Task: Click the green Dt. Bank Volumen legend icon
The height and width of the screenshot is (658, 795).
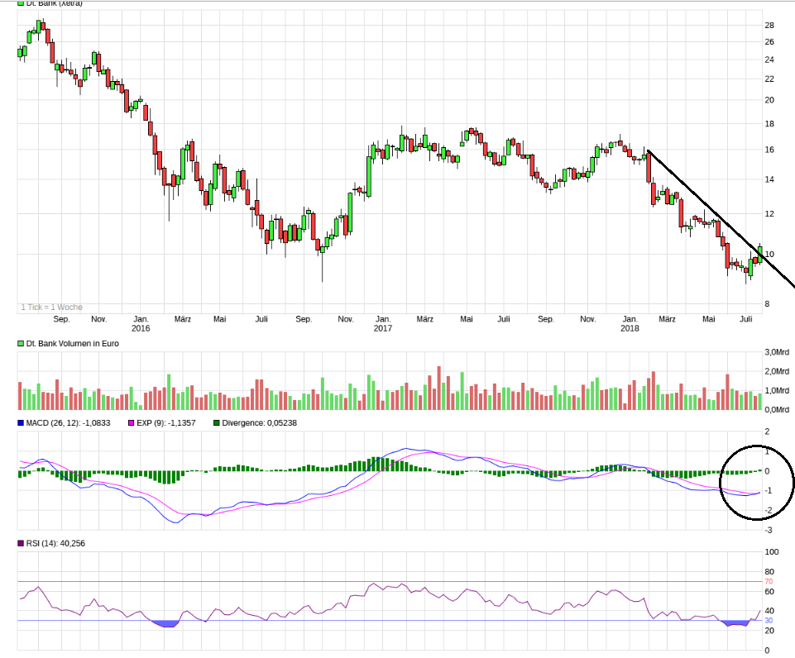Action: [19, 342]
